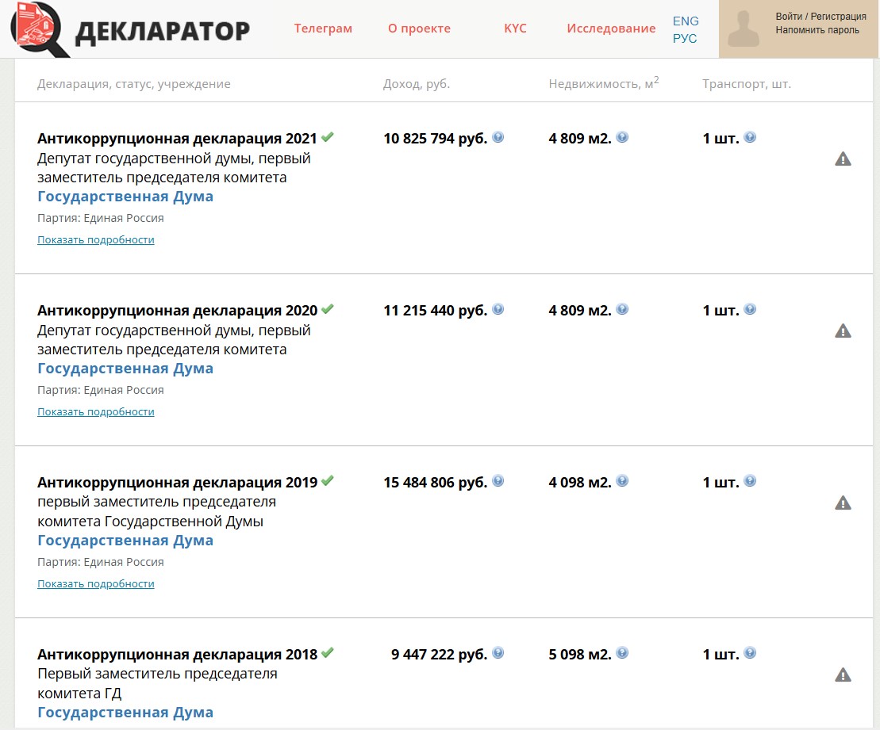Click the Декларатор logo icon
The image size is (880, 730).
point(40,29)
